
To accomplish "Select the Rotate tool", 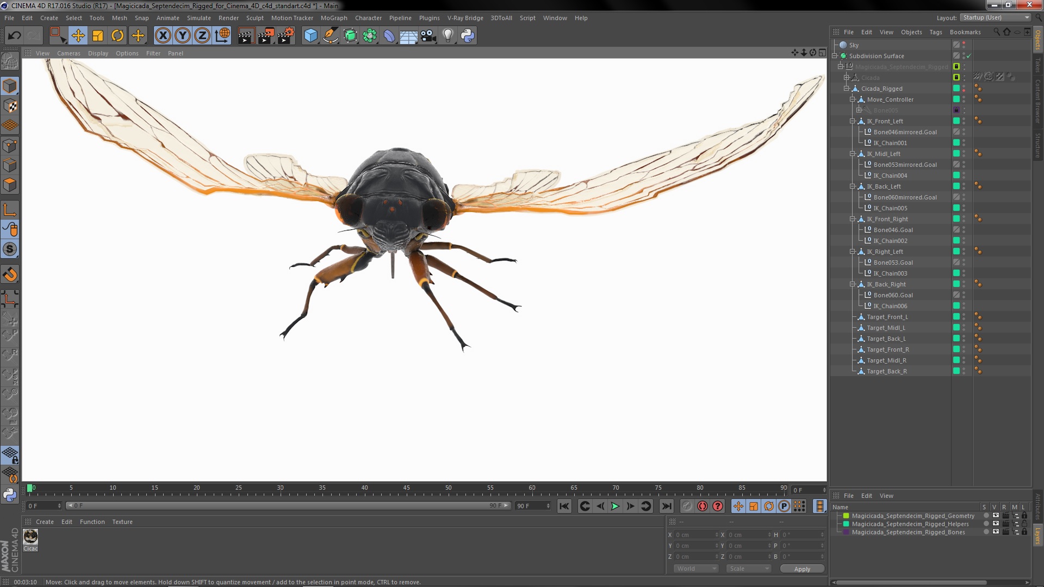I will tap(117, 36).
